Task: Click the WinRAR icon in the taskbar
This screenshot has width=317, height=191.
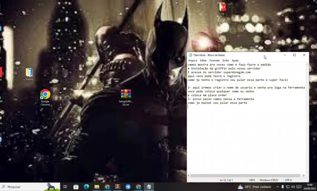Action: tap(118, 187)
